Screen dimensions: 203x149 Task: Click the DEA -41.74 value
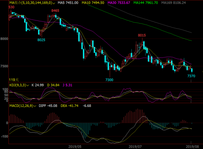tap(69, 106)
